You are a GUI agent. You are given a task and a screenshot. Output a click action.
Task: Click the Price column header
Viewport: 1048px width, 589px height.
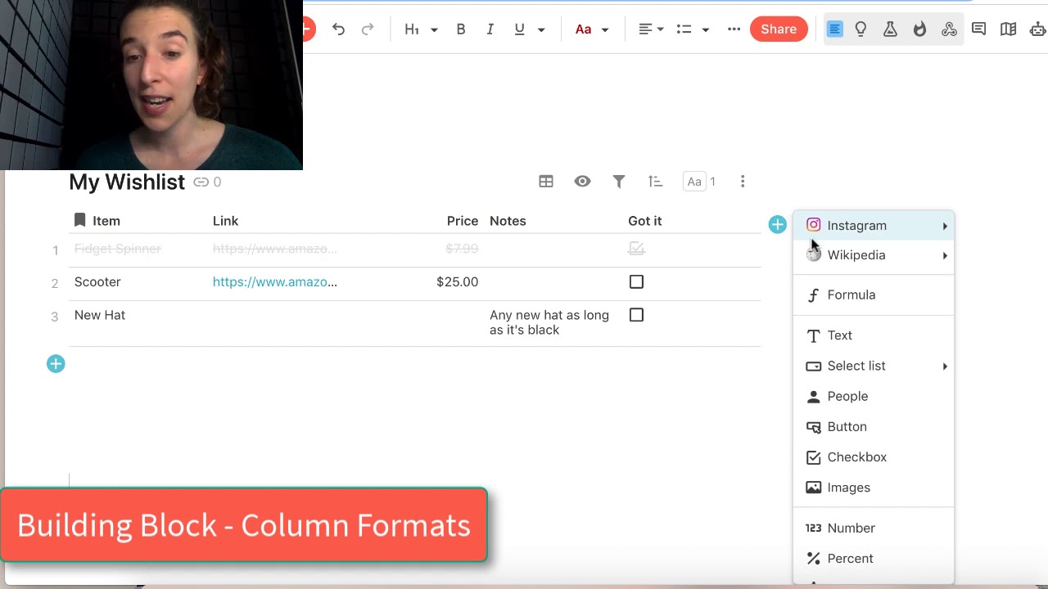pos(463,221)
